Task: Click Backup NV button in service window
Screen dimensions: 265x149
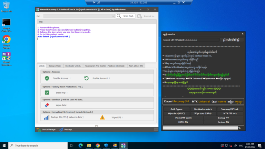Action: pyautogui.click(x=224, y=118)
